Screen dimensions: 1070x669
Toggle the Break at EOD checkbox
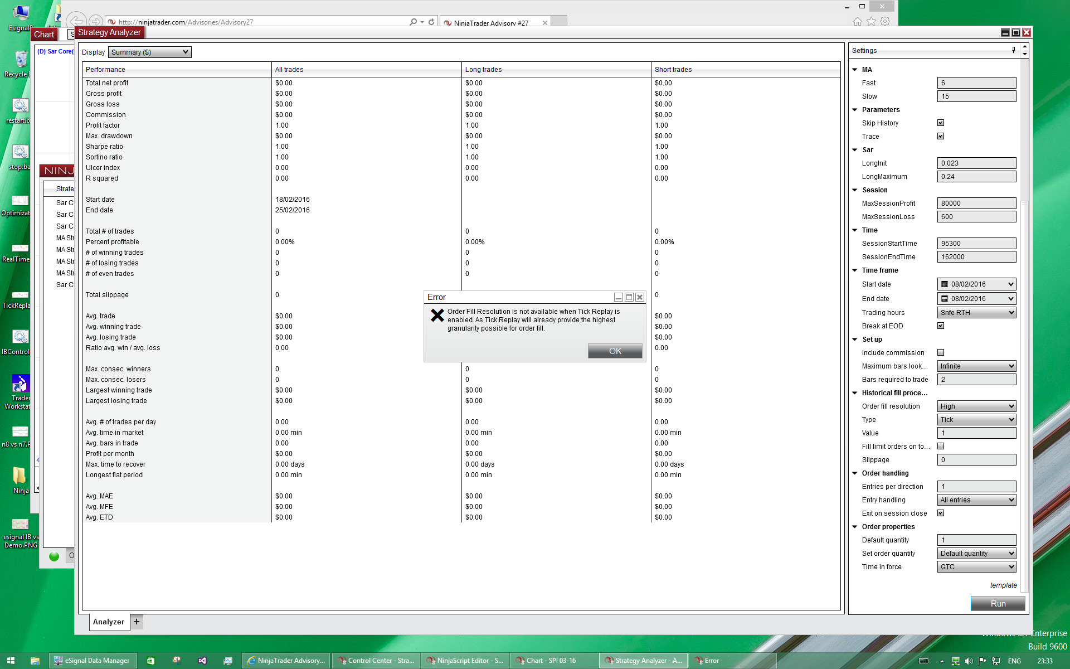point(941,326)
